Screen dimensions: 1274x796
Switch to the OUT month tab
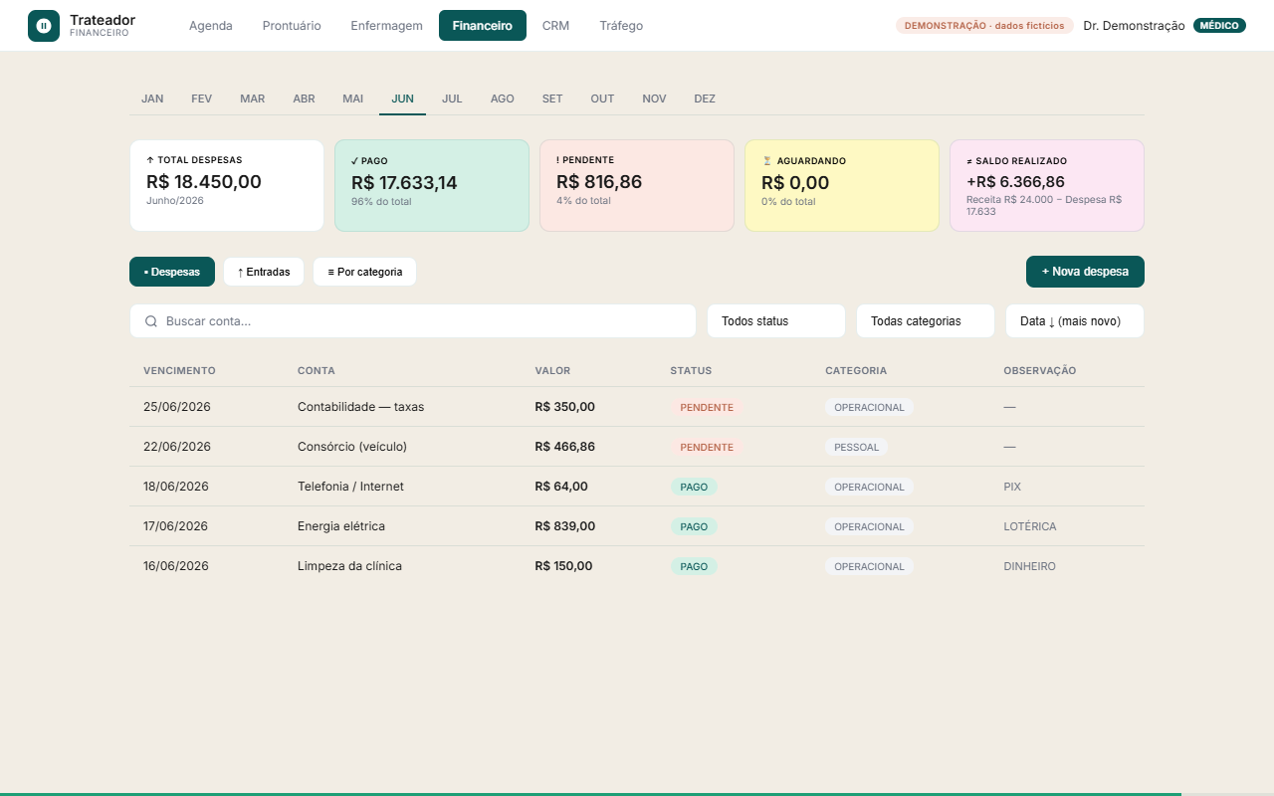[602, 99]
